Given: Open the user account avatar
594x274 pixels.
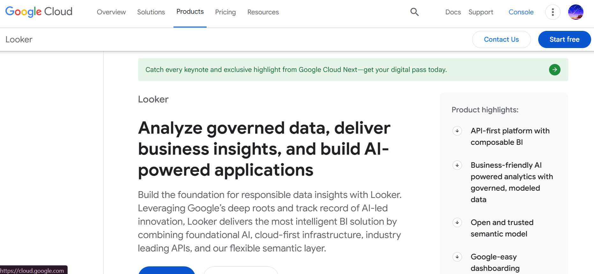Looking at the screenshot, I should point(576,12).
